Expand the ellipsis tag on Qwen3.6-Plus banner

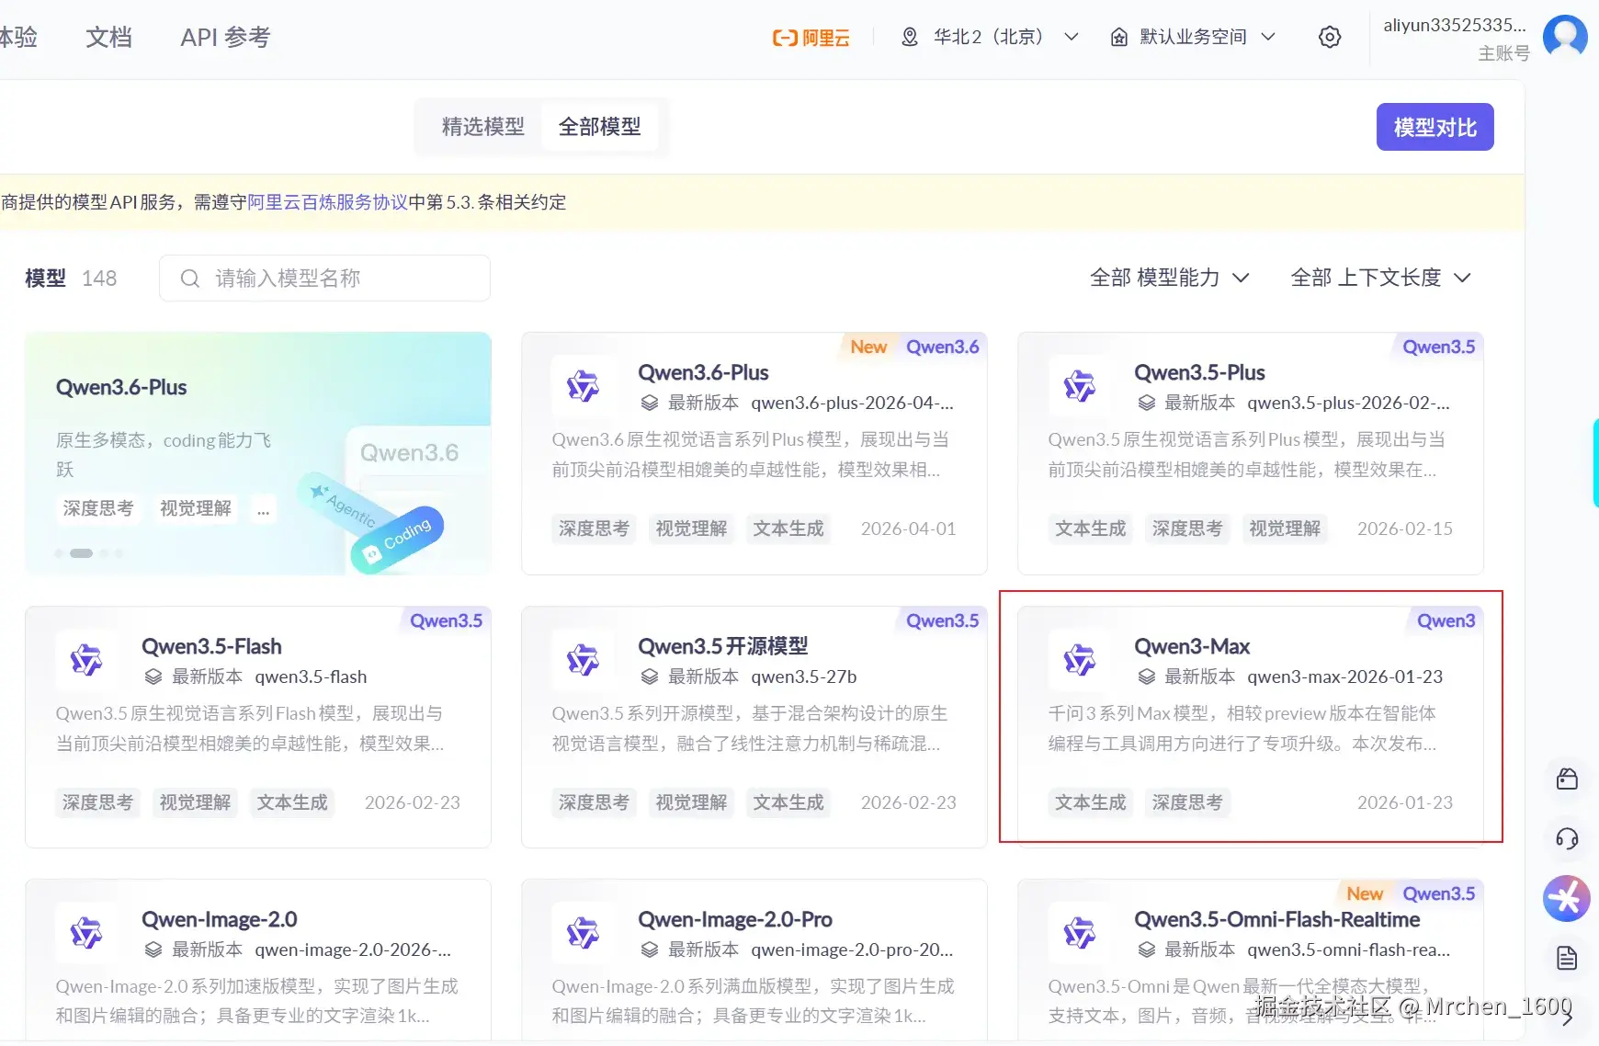[x=264, y=508]
